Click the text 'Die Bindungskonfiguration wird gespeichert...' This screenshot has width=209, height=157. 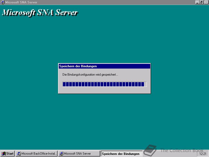(90, 75)
